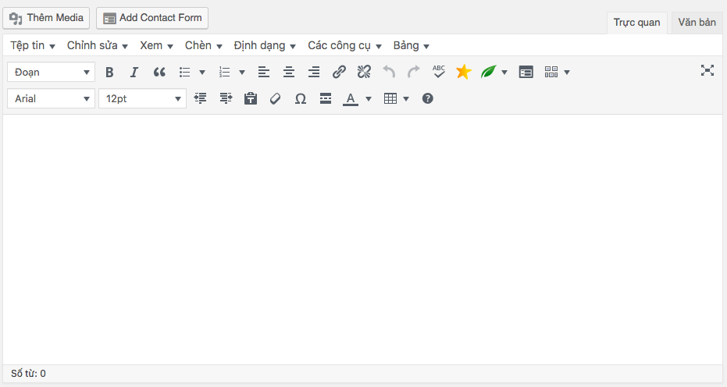The height and width of the screenshot is (387, 727).
Task: Clear formatting with the eraser icon
Action: [276, 99]
